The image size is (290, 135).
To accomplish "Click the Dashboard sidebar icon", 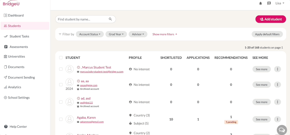I will coord(5,15).
